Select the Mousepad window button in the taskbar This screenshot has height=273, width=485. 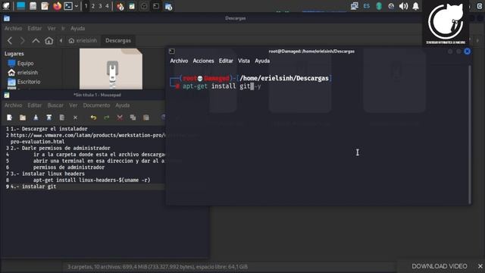pyautogui.click(x=132, y=6)
